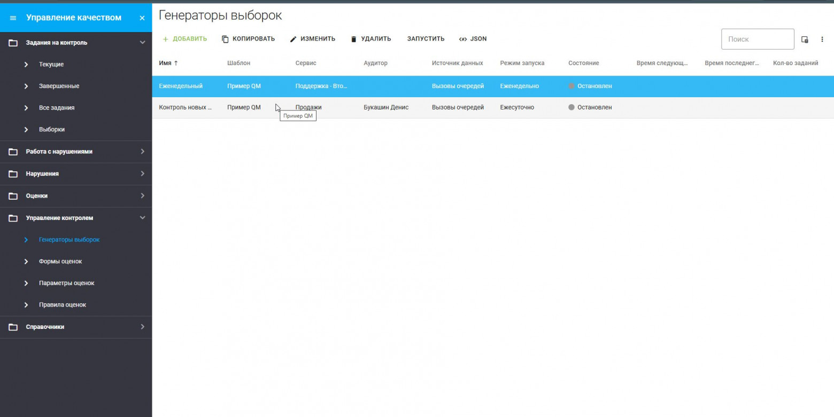Select Генераторы выборок in sidebar

69,240
